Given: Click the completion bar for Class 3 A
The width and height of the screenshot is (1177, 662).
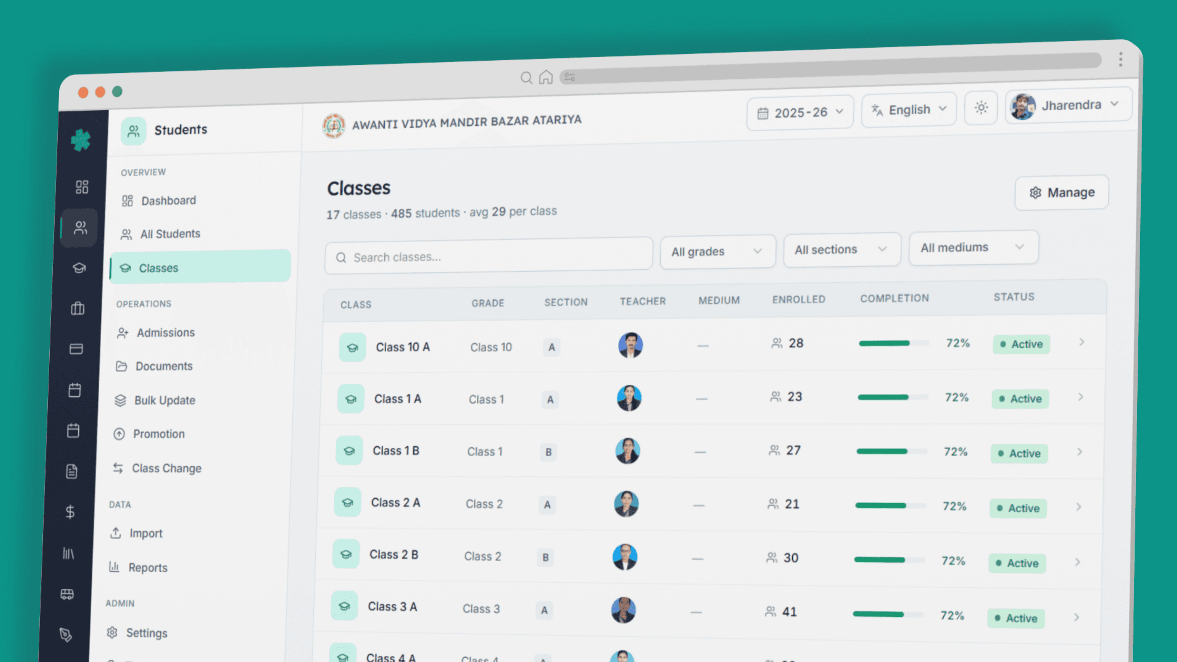Looking at the screenshot, I should pos(888,615).
